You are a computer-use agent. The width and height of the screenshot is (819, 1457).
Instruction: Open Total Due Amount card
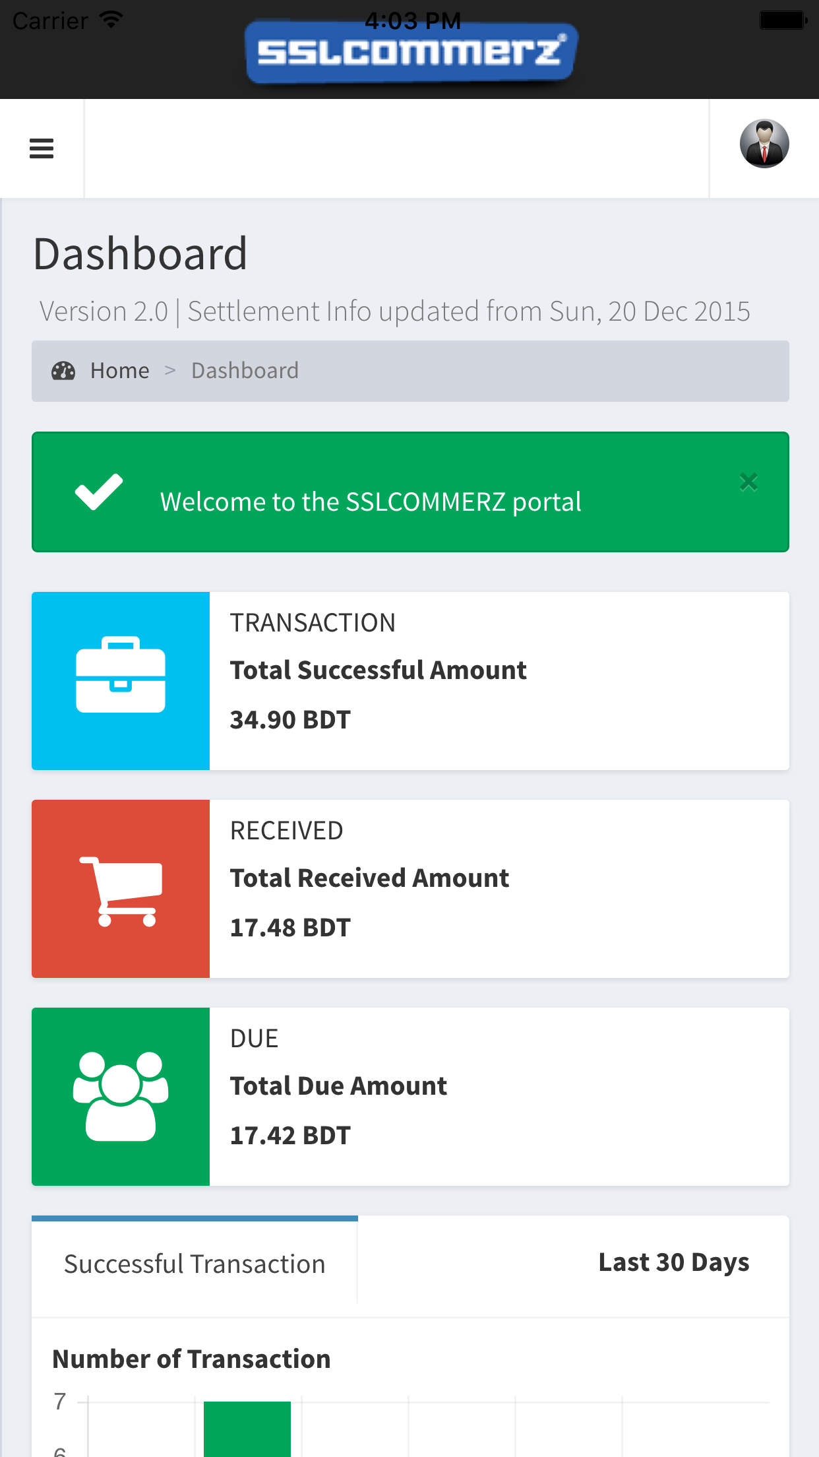coord(410,1097)
